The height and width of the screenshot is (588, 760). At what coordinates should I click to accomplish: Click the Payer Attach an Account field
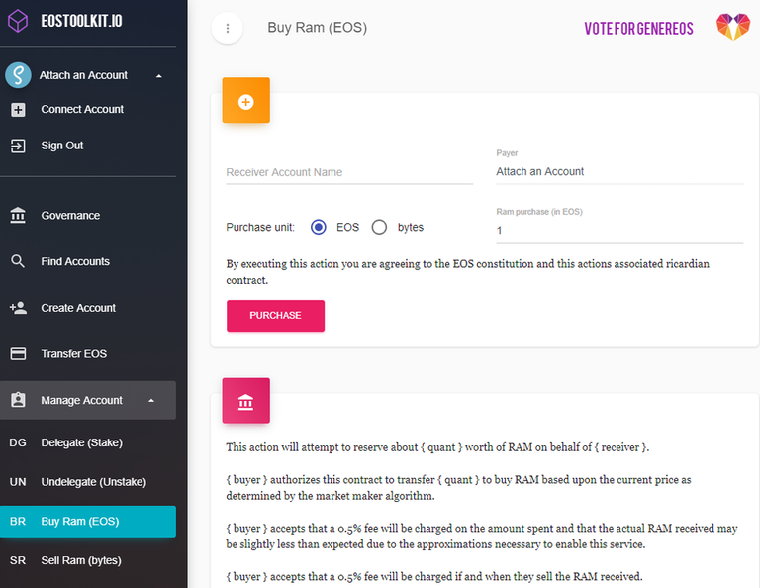[x=619, y=171]
